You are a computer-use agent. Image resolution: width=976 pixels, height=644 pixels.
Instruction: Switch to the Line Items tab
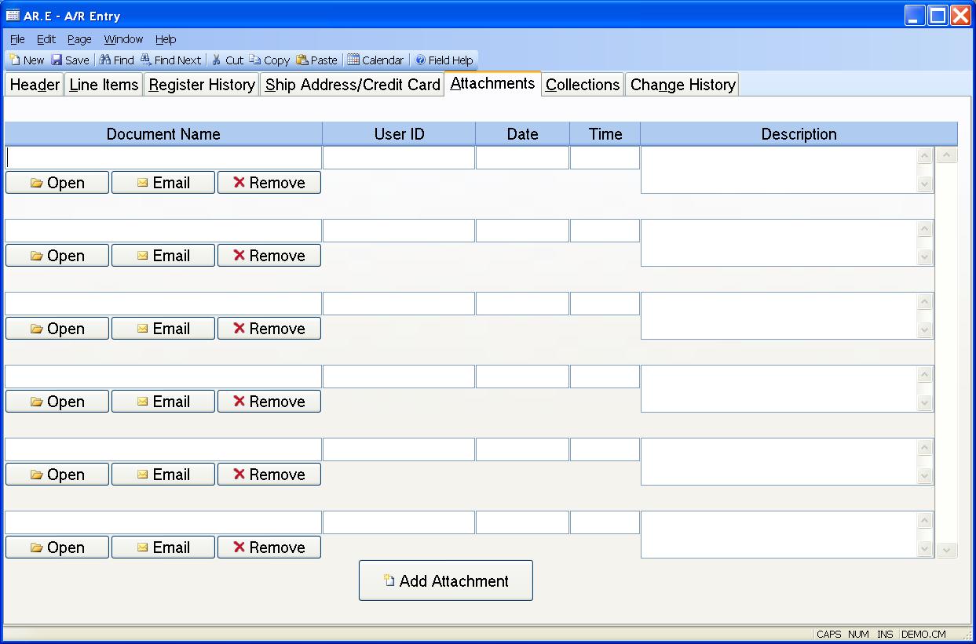(104, 85)
